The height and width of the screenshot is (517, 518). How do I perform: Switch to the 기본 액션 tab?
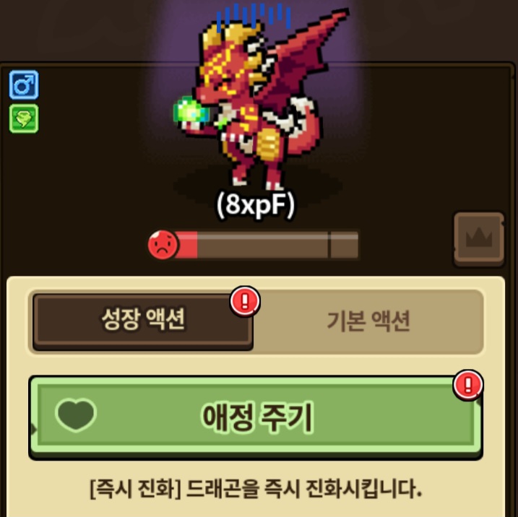368,321
